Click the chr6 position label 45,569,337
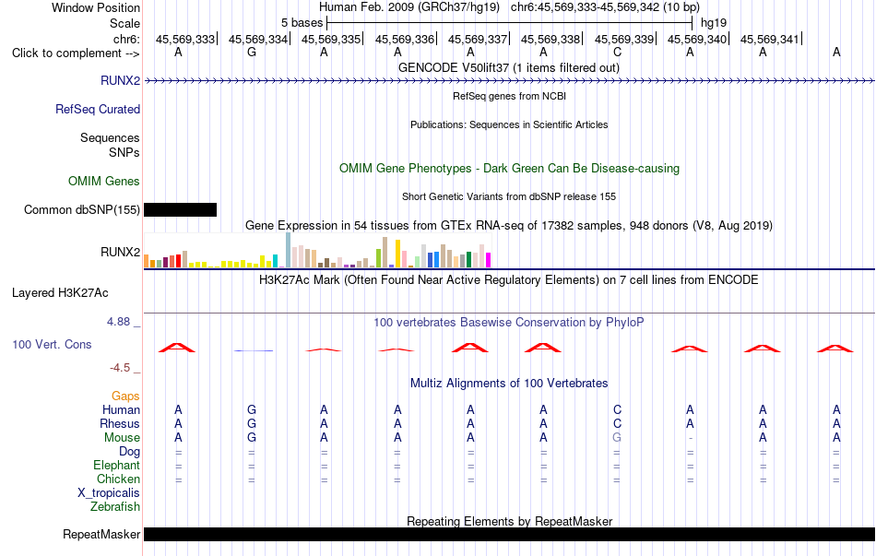The image size is (876, 556). [477, 39]
